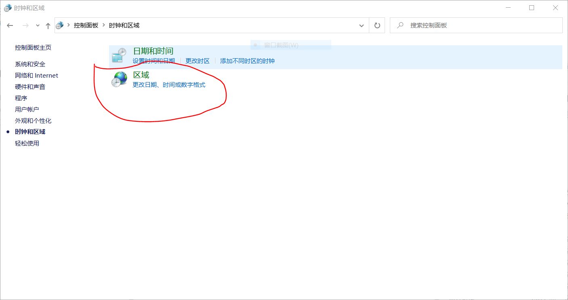This screenshot has height=300, width=568.
Task: Expand the address bar history dropdown
Action: pyautogui.click(x=362, y=25)
